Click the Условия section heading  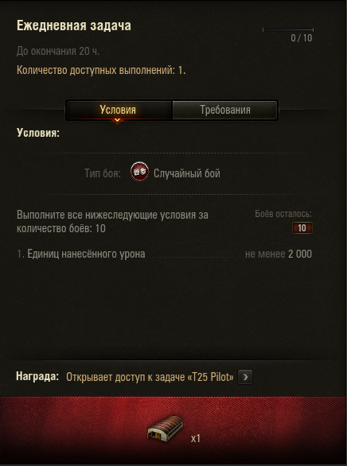[x=38, y=133]
